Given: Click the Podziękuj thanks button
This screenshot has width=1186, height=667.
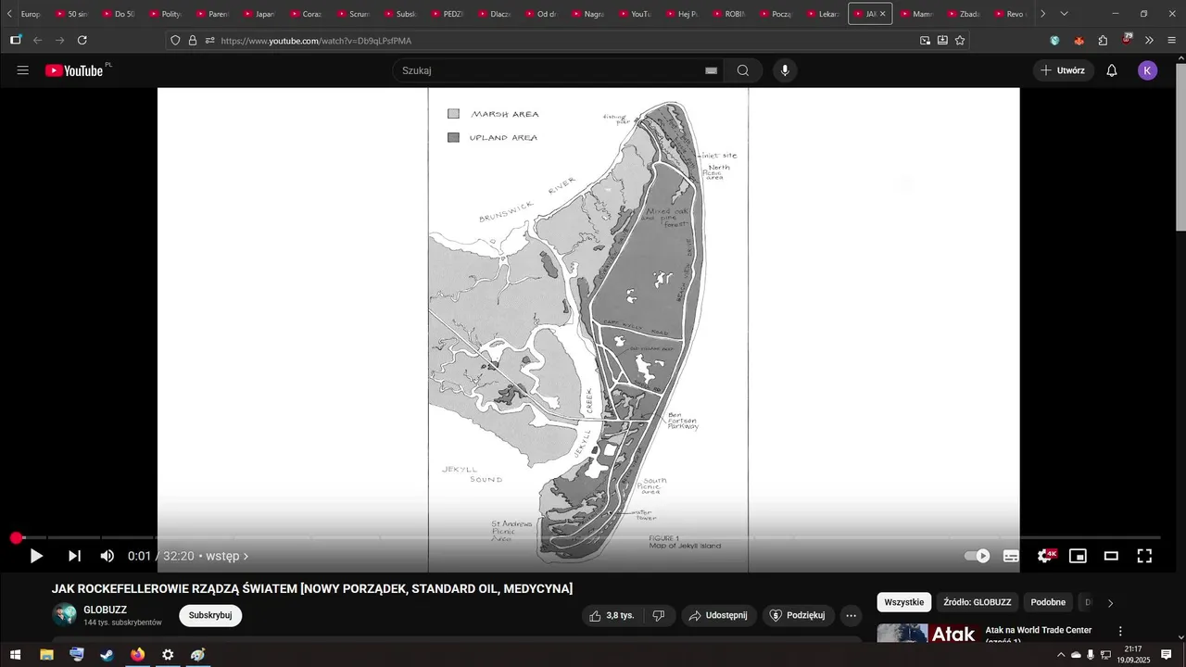Looking at the screenshot, I should pyautogui.click(x=799, y=615).
